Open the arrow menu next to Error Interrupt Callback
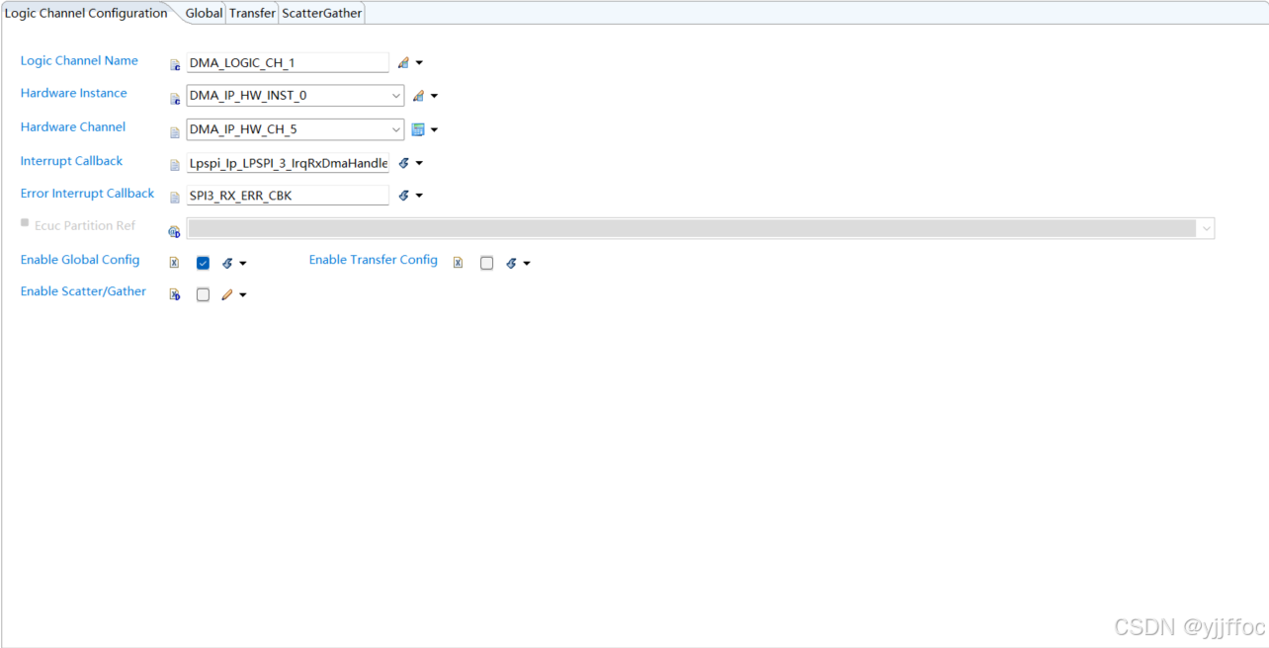This screenshot has height=648, width=1269. pyautogui.click(x=419, y=196)
